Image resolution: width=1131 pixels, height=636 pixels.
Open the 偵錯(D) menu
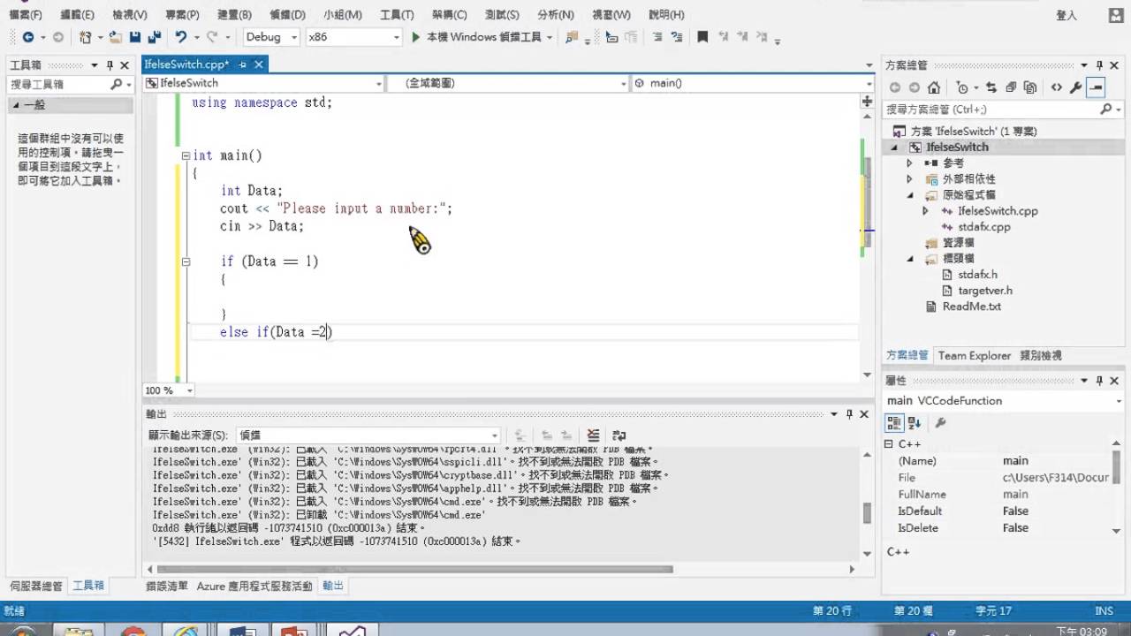pyautogui.click(x=287, y=15)
